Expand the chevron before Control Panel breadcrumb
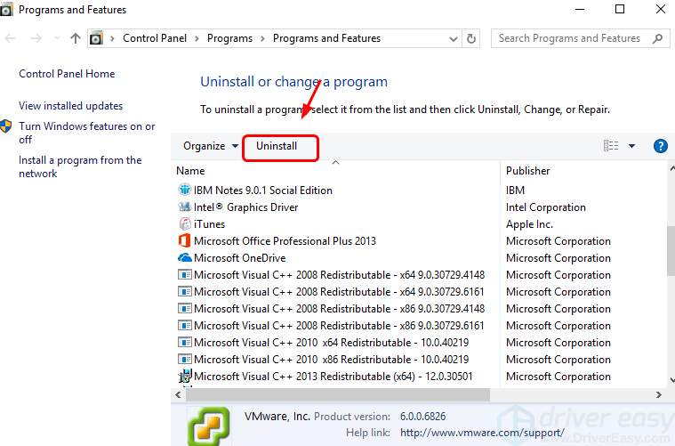The width and height of the screenshot is (675, 446). coord(112,38)
